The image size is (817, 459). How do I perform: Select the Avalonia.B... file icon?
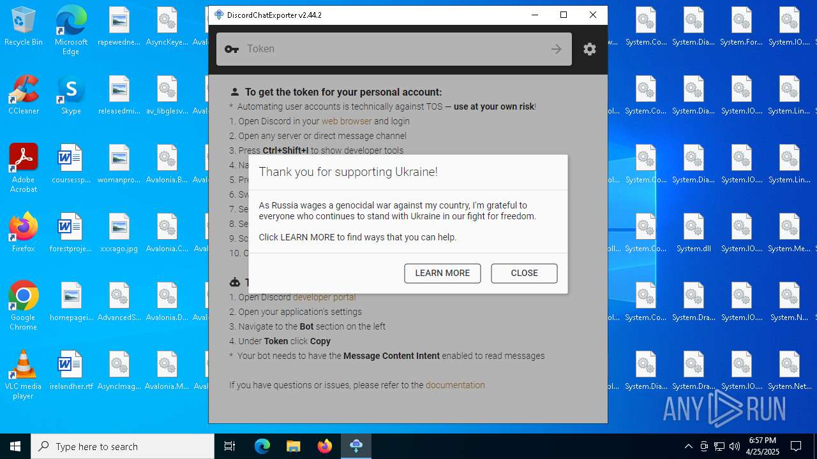[x=167, y=164]
